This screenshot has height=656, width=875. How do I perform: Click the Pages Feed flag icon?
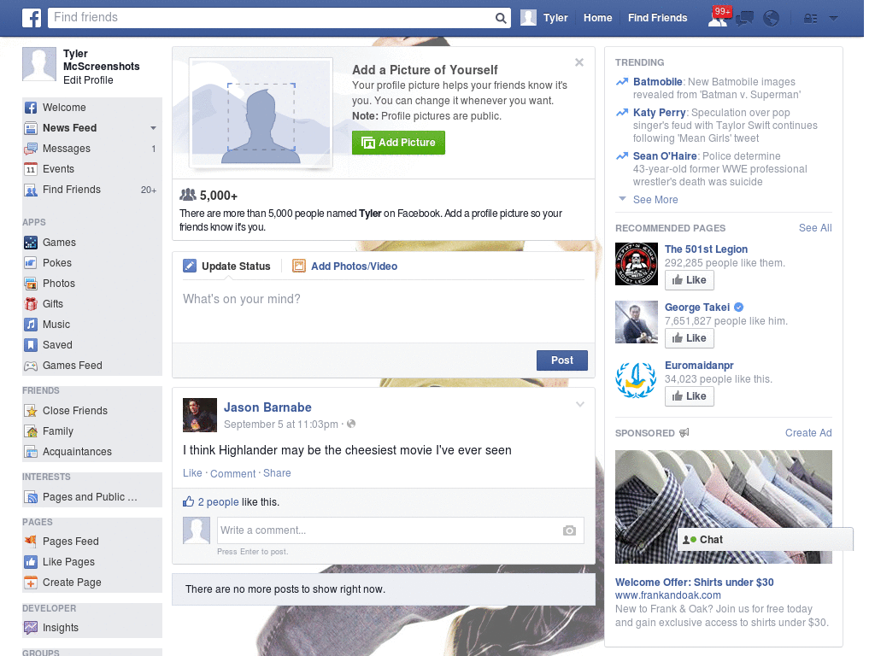31,541
